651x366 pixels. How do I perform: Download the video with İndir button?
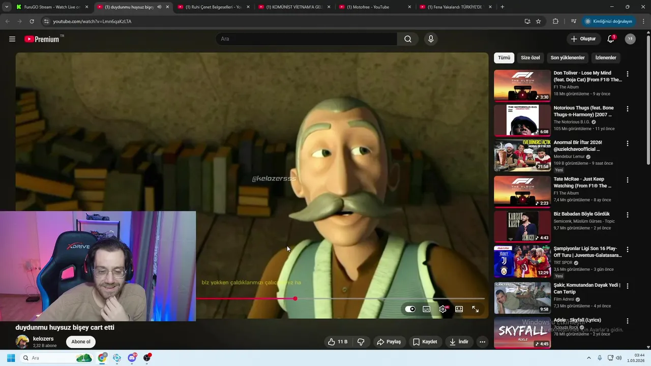pos(459,342)
